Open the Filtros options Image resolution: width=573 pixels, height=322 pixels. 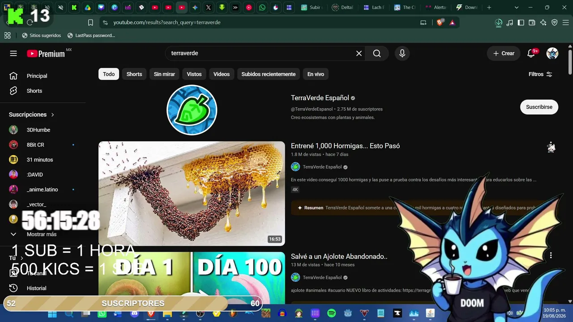540,74
